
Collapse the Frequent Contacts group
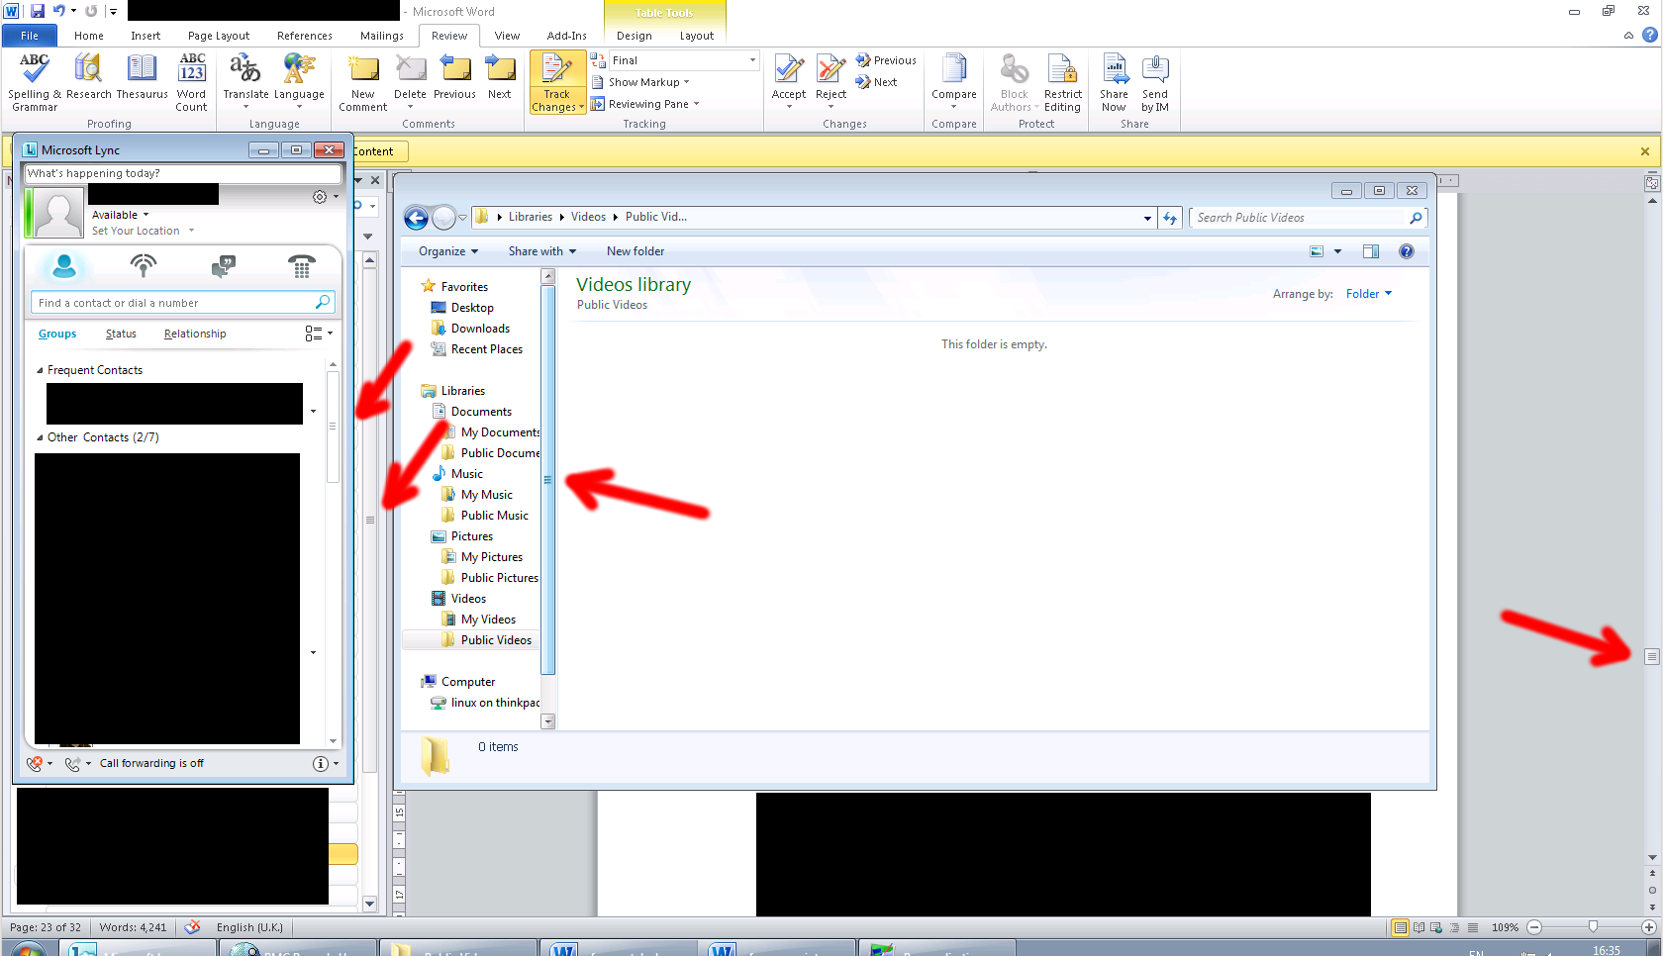[41, 370]
